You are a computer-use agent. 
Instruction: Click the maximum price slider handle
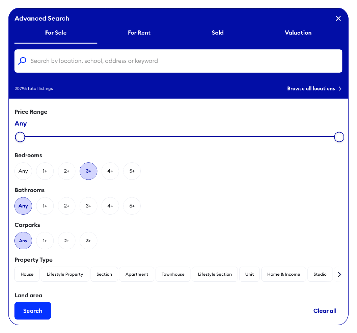click(339, 137)
